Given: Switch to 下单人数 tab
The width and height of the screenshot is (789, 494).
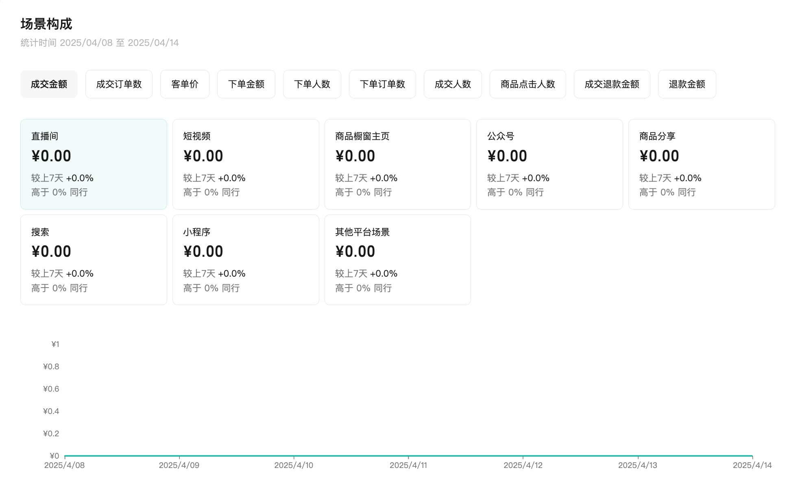Looking at the screenshot, I should tap(312, 84).
